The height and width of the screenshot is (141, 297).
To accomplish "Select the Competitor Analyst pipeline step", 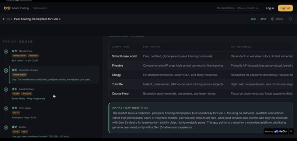I will 54,75.
